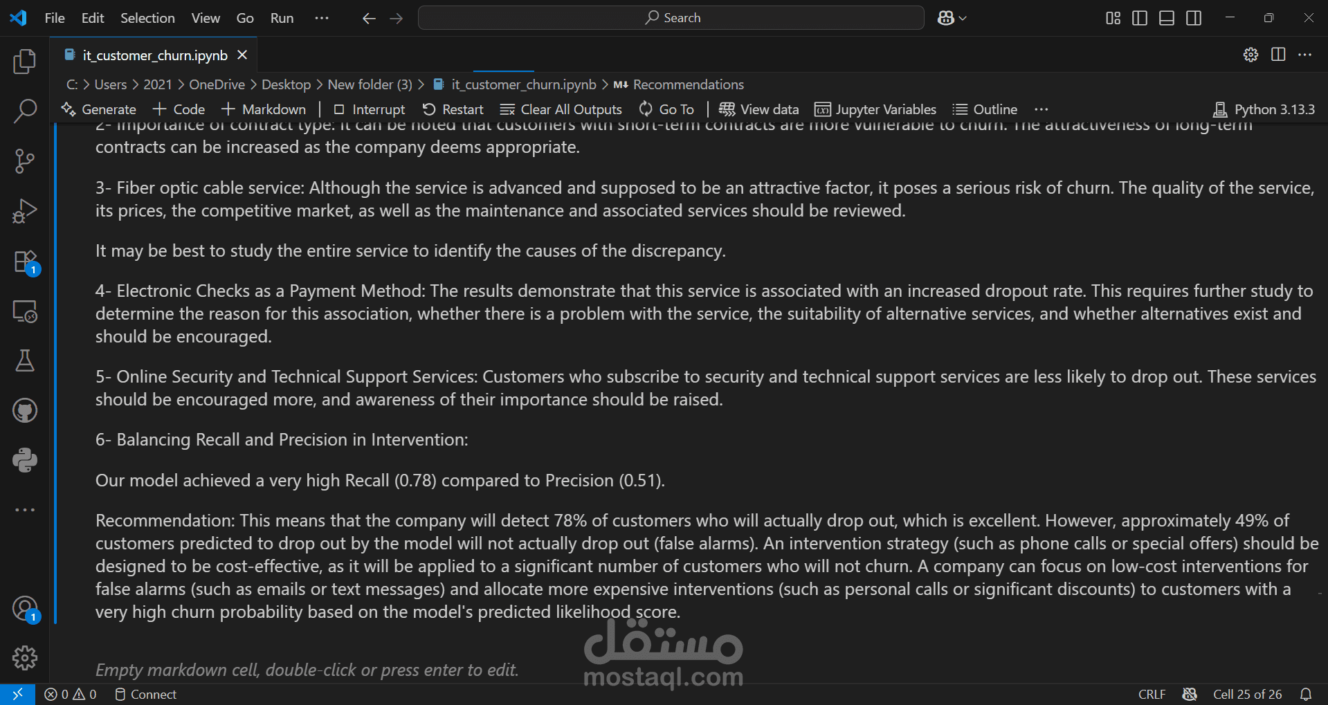Go back in navigation history
Image resolution: width=1328 pixels, height=705 pixels.
click(x=369, y=18)
